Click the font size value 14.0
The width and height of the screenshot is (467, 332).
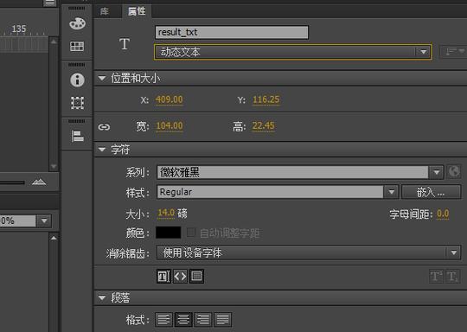click(166, 213)
